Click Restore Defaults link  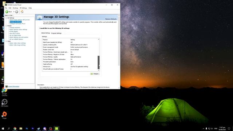(111, 19)
